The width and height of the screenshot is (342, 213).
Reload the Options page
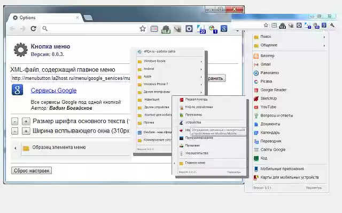tap(33, 28)
